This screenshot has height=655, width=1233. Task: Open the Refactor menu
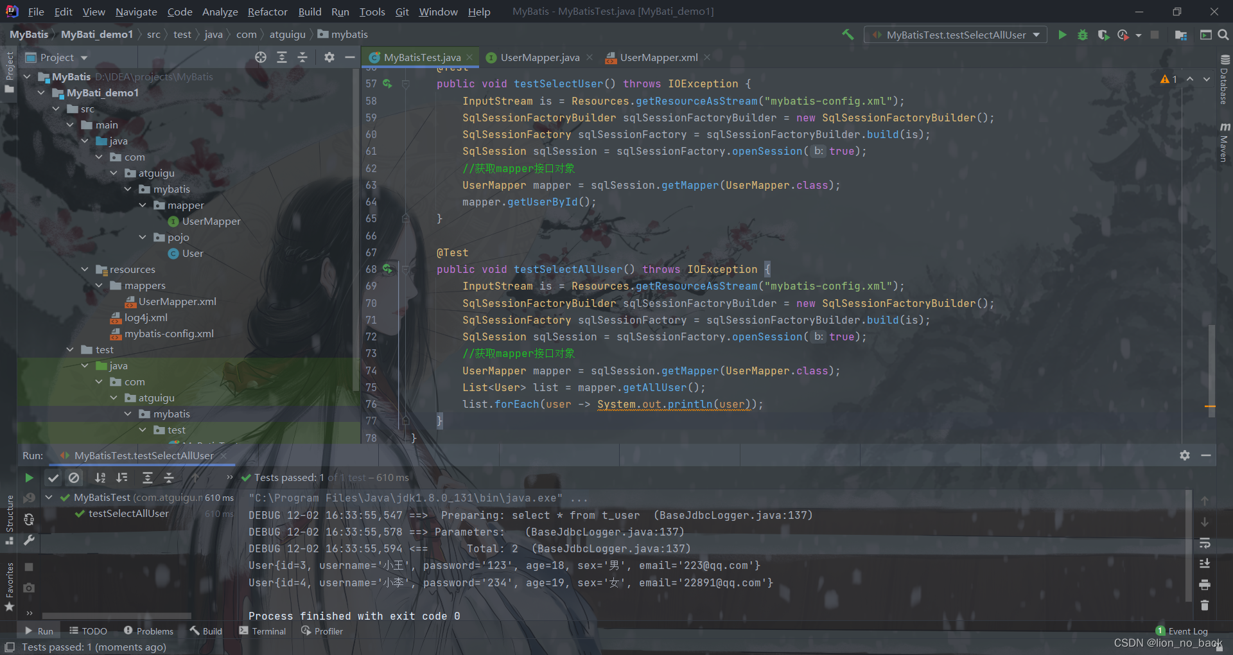(x=267, y=12)
